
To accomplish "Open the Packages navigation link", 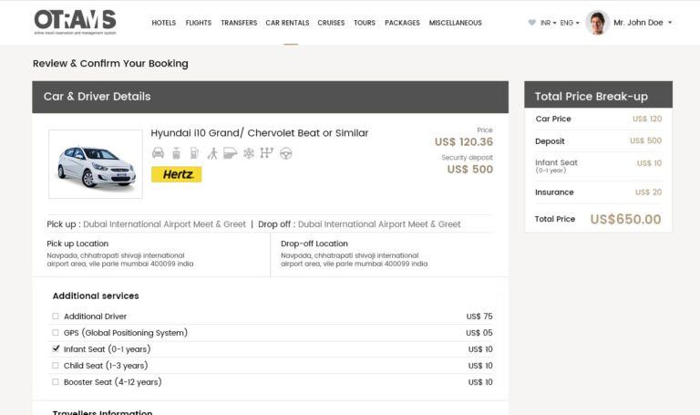I will pyautogui.click(x=402, y=23).
